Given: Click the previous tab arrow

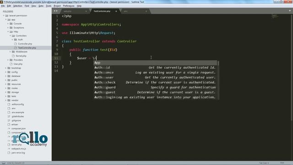Looking at the screenshot, I should click(x=54, y=11).
